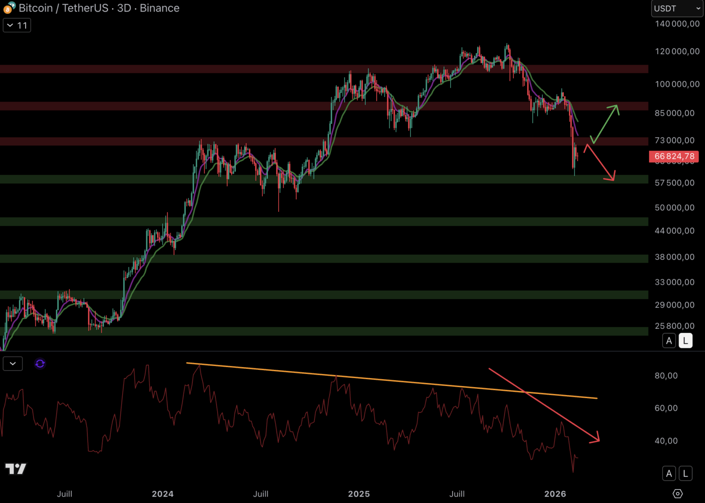Image resolution: width=705 pixels, height=503 pixels.
Task: Click the red 66 824,78 current price label
Action: (x=674, y=156)
